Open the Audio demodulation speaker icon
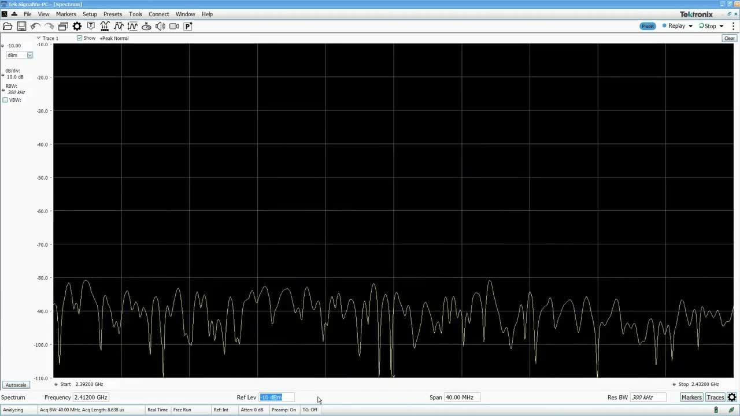 pos(160,26)
